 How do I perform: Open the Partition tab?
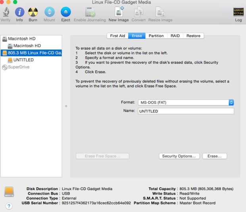point(156,36)
